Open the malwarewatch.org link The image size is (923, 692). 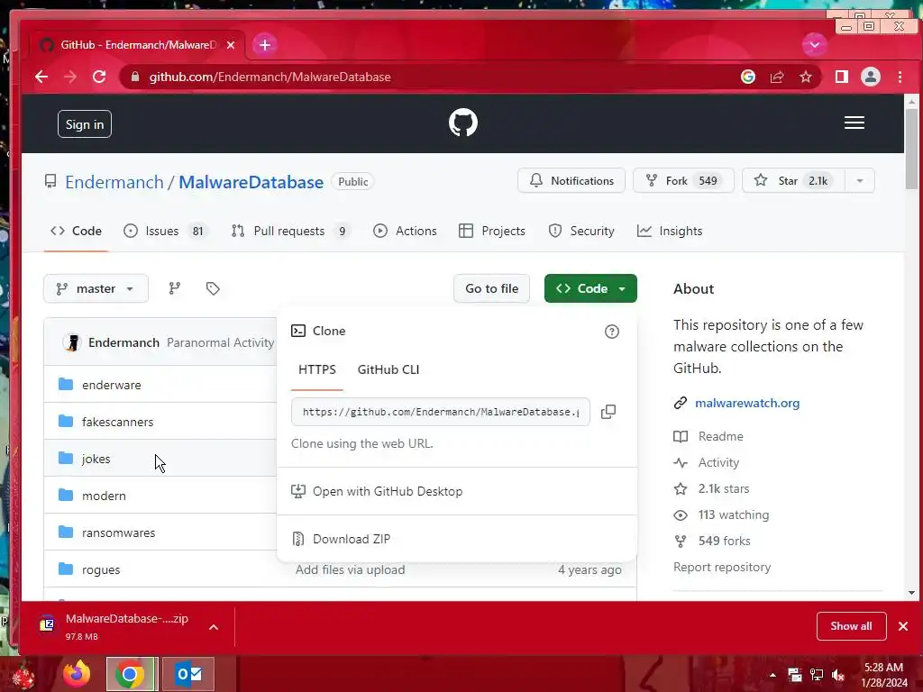coord(747,403)
